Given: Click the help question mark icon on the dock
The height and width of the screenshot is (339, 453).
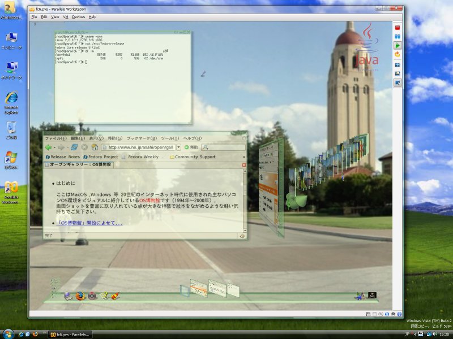Looking at the screenshot, I should point(104,295).
